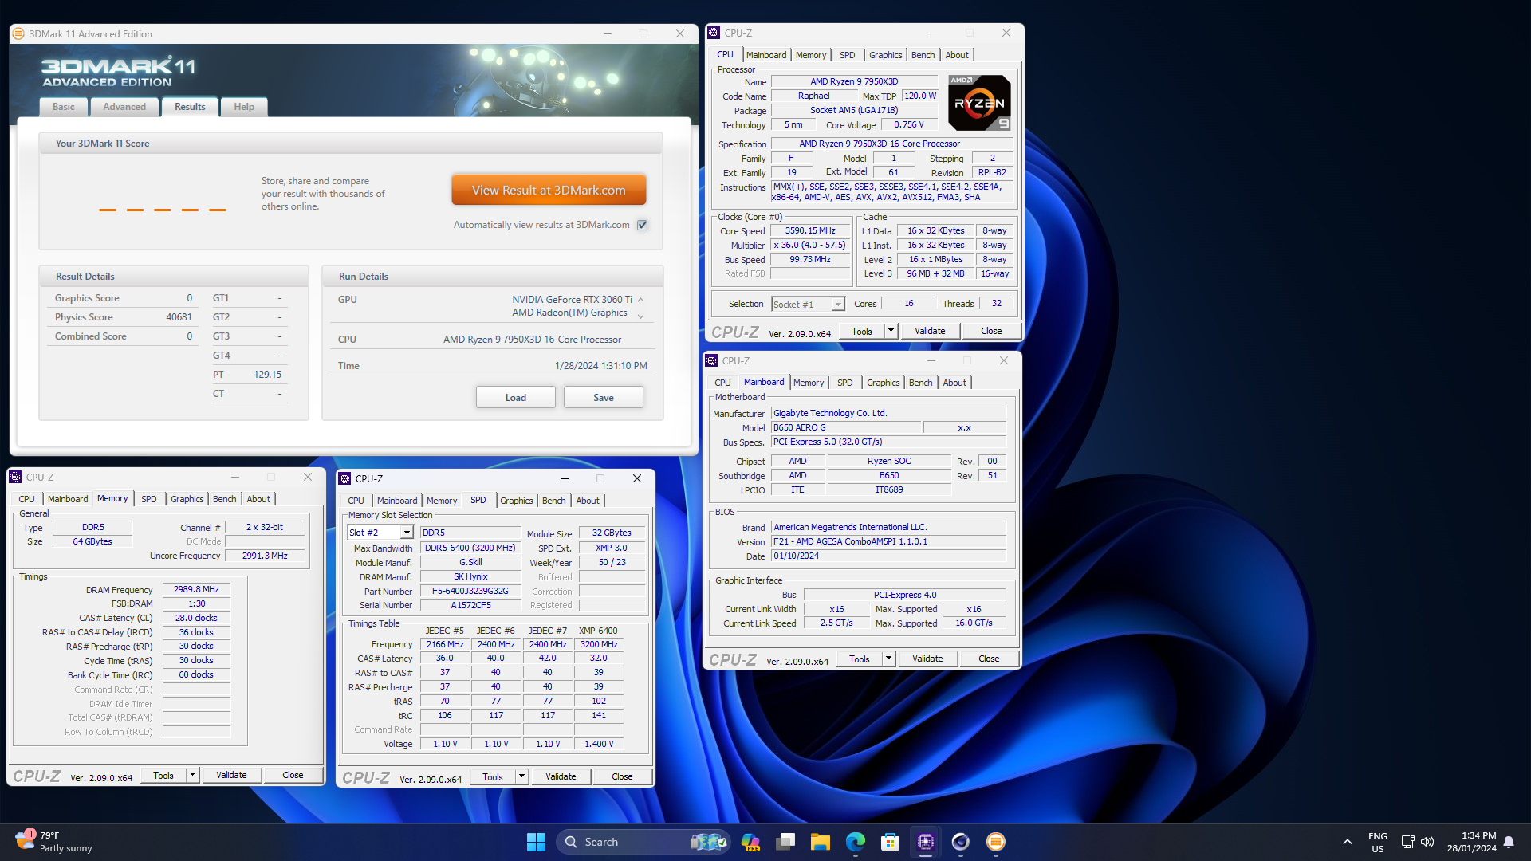Click Part Number F5-6400J3239G32G field
1531x861 pixels.
(470, 592)
